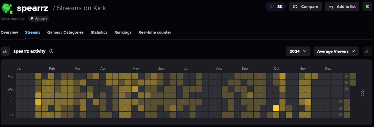Click the Apr month label
Screen dimensions: 374x127
103,68
